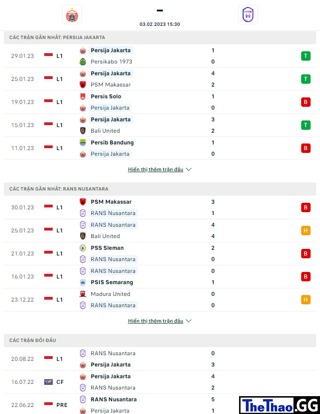Click the PSS Sleman team logo
The height and width of the screenshot is (414, 320).
point(83,248)
